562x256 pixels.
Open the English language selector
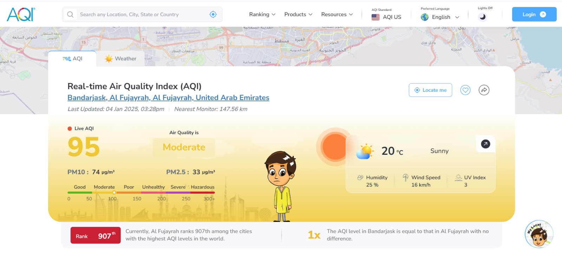point(440,17)
